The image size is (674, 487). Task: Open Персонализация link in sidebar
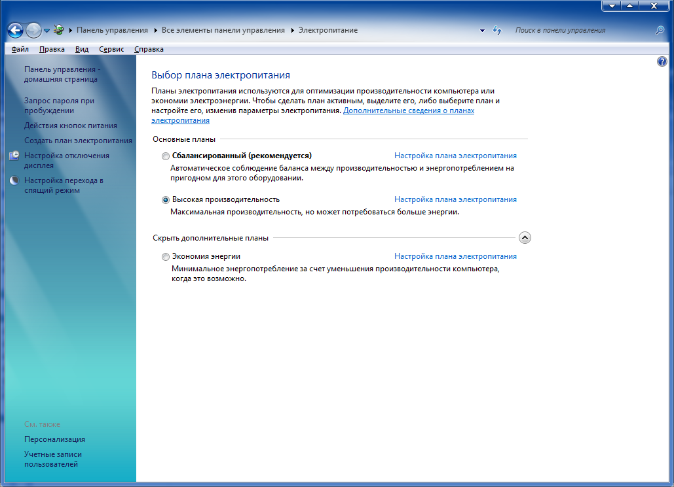click(x=54, y=439)
